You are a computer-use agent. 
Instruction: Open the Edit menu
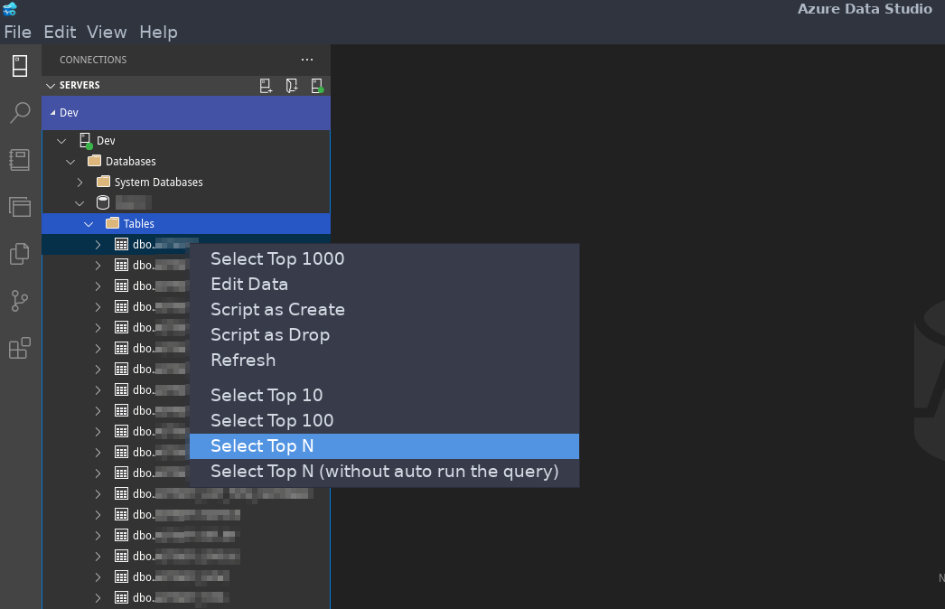point(60,32)
